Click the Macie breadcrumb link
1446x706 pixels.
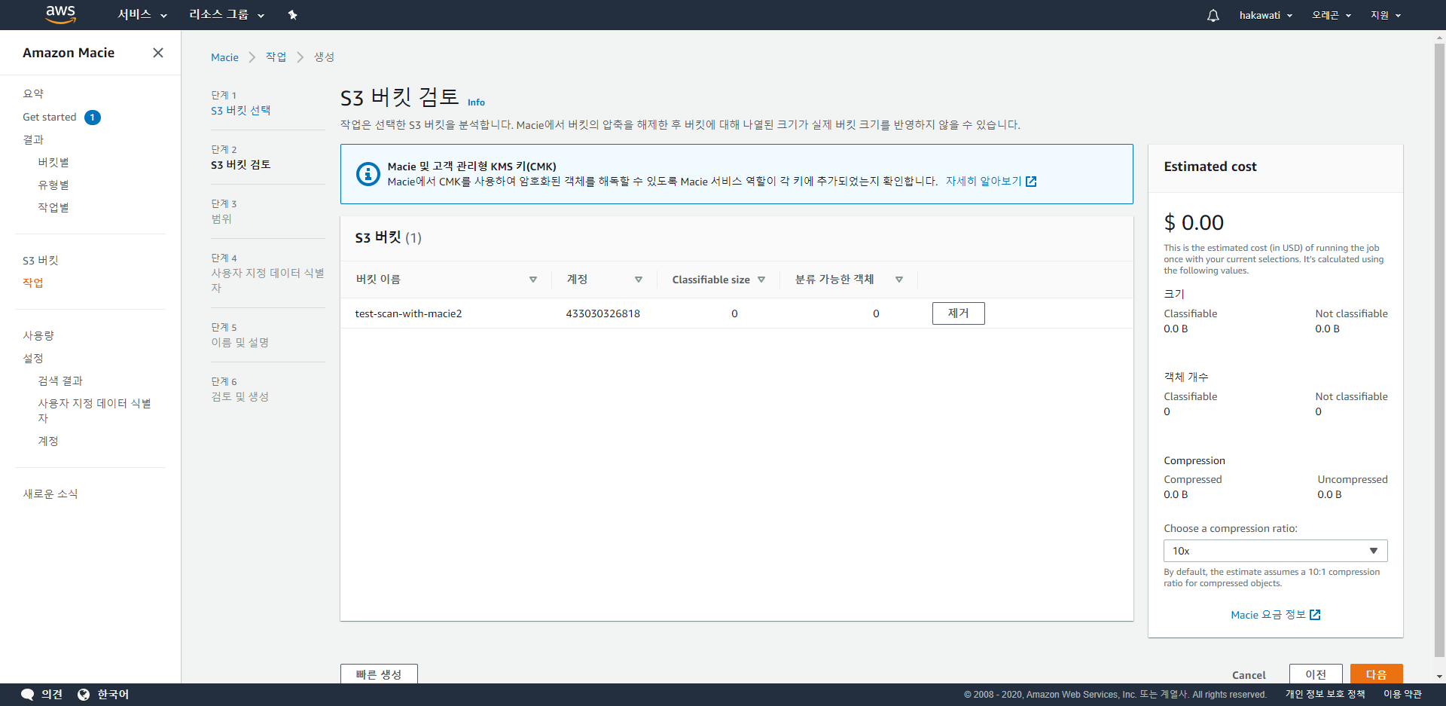(x=224, y=57)
